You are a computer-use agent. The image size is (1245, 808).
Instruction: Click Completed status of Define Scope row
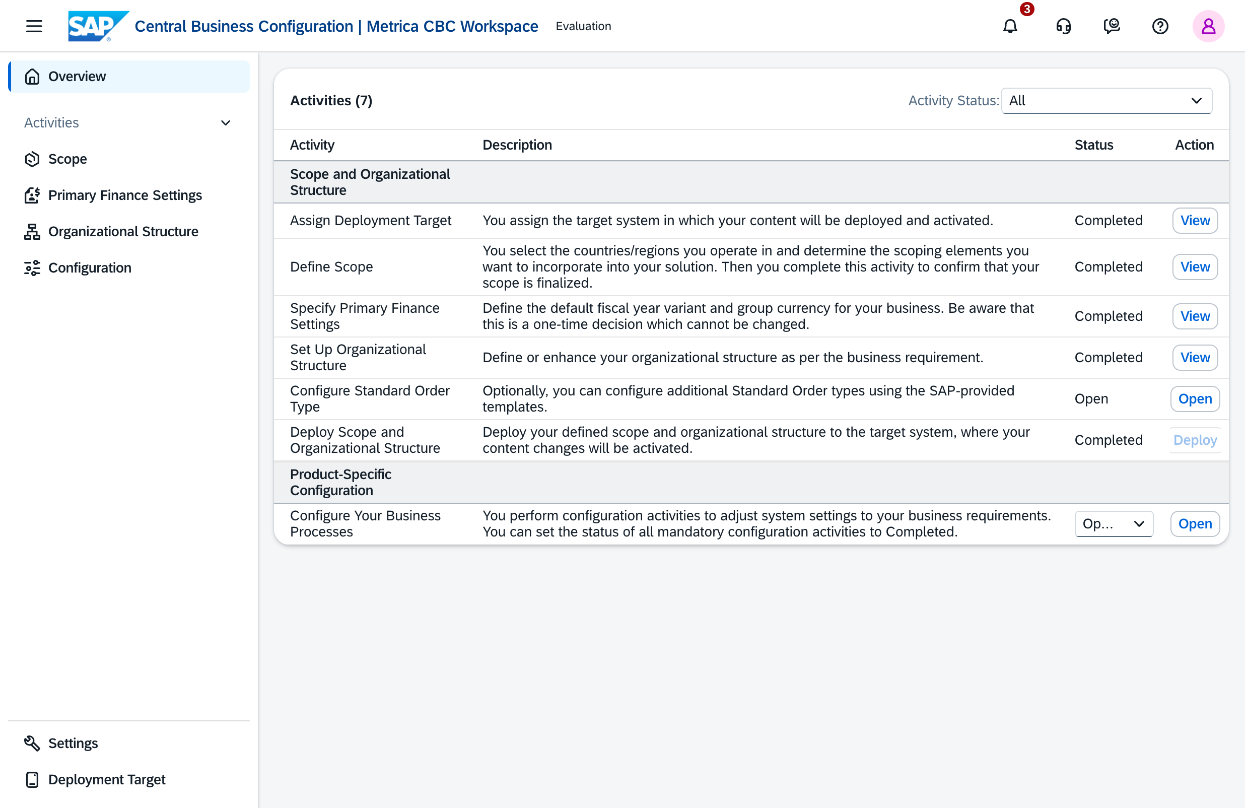tap(1109, 267)
